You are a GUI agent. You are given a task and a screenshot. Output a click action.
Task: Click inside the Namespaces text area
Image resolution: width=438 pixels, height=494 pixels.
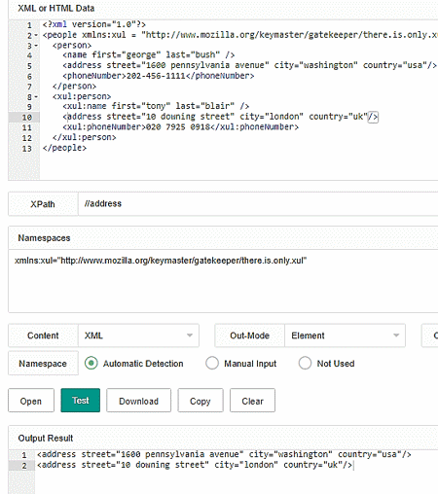(223, 281)
